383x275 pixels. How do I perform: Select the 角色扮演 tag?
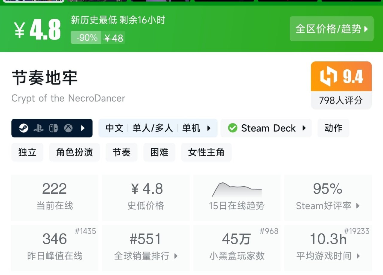(74, 152)
